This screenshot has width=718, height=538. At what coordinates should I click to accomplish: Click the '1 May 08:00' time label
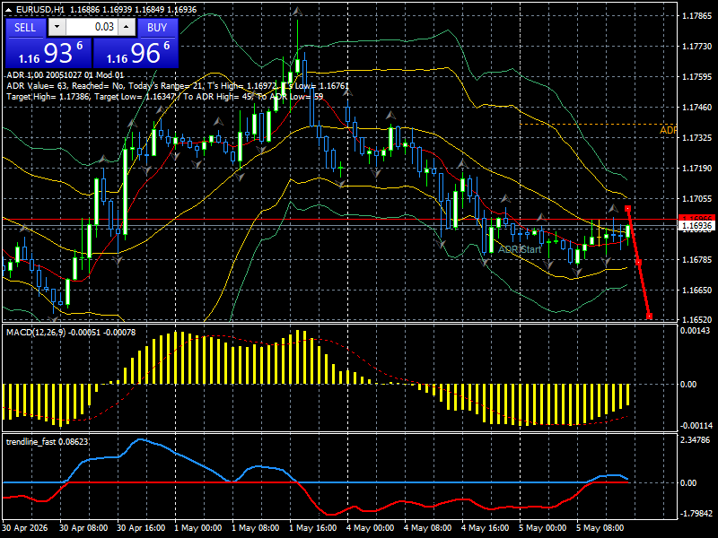(x=255, y=528)
